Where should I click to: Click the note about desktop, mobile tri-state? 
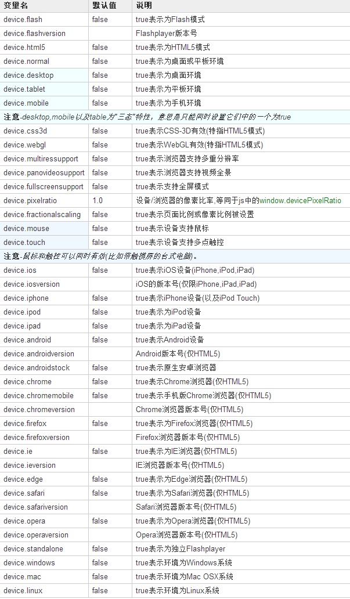pos(147,117)
